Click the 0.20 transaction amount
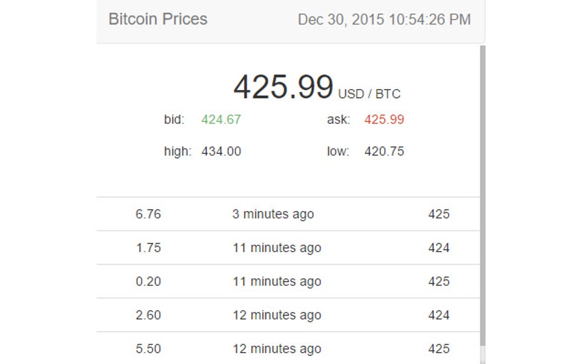 pos(148,281)
